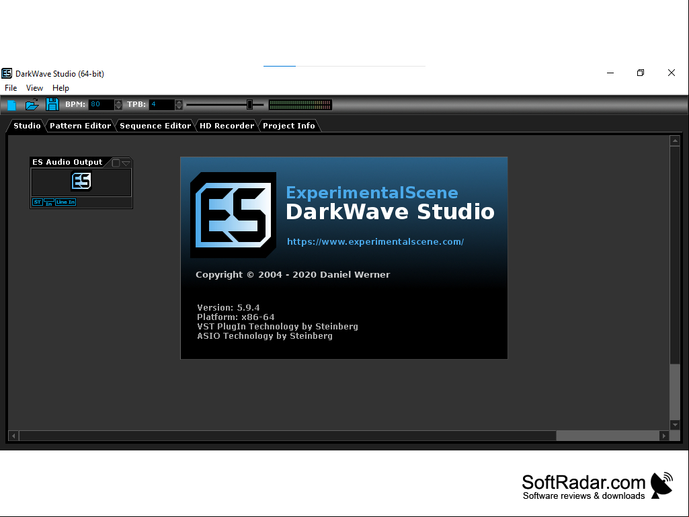Click the ES Audio Output title bar
This screenshot has width=689, height=517.
click(67, 162)
